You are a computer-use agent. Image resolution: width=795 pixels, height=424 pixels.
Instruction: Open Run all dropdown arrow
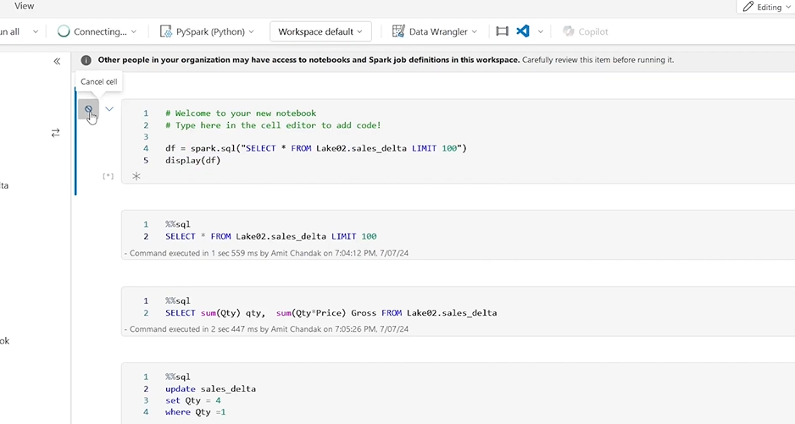36,31
